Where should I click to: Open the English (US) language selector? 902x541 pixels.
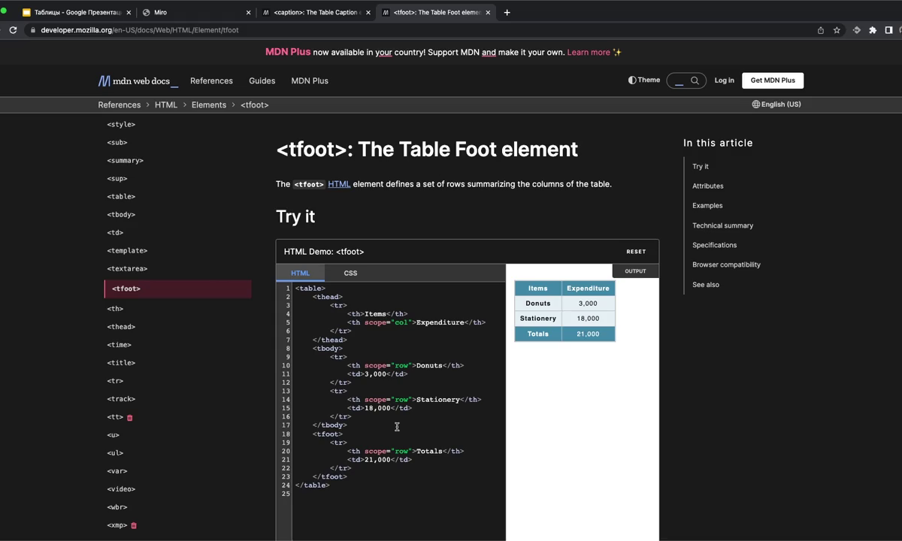coord(776,104)
